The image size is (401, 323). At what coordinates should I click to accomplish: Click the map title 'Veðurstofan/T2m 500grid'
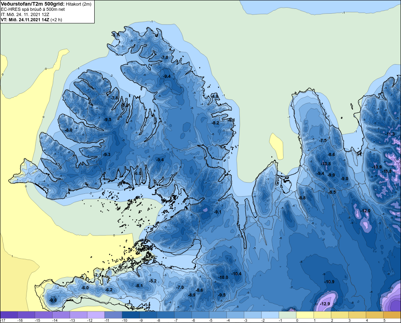point(32,4)
